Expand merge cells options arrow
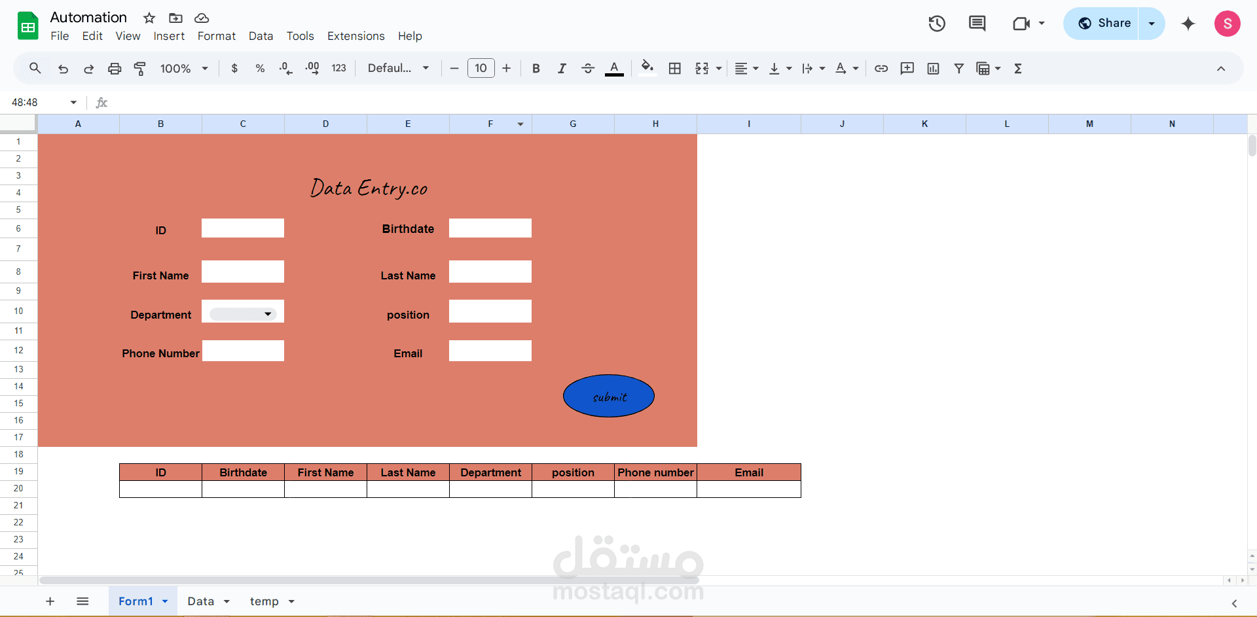Viewport: 1257px width, 617px height. pos(719,69)
